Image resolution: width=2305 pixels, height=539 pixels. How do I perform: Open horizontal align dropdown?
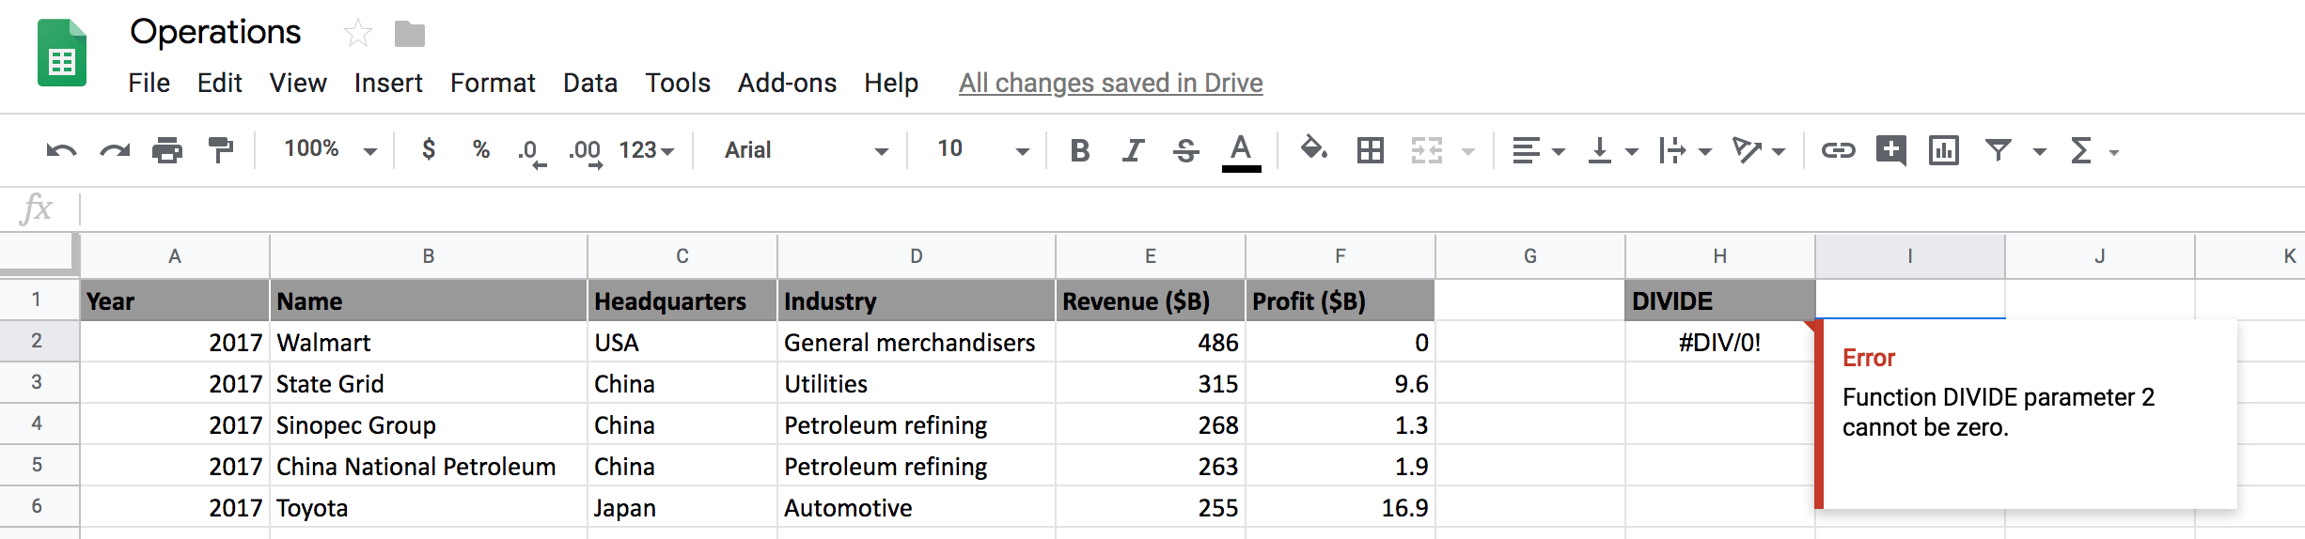point(1538,150)
